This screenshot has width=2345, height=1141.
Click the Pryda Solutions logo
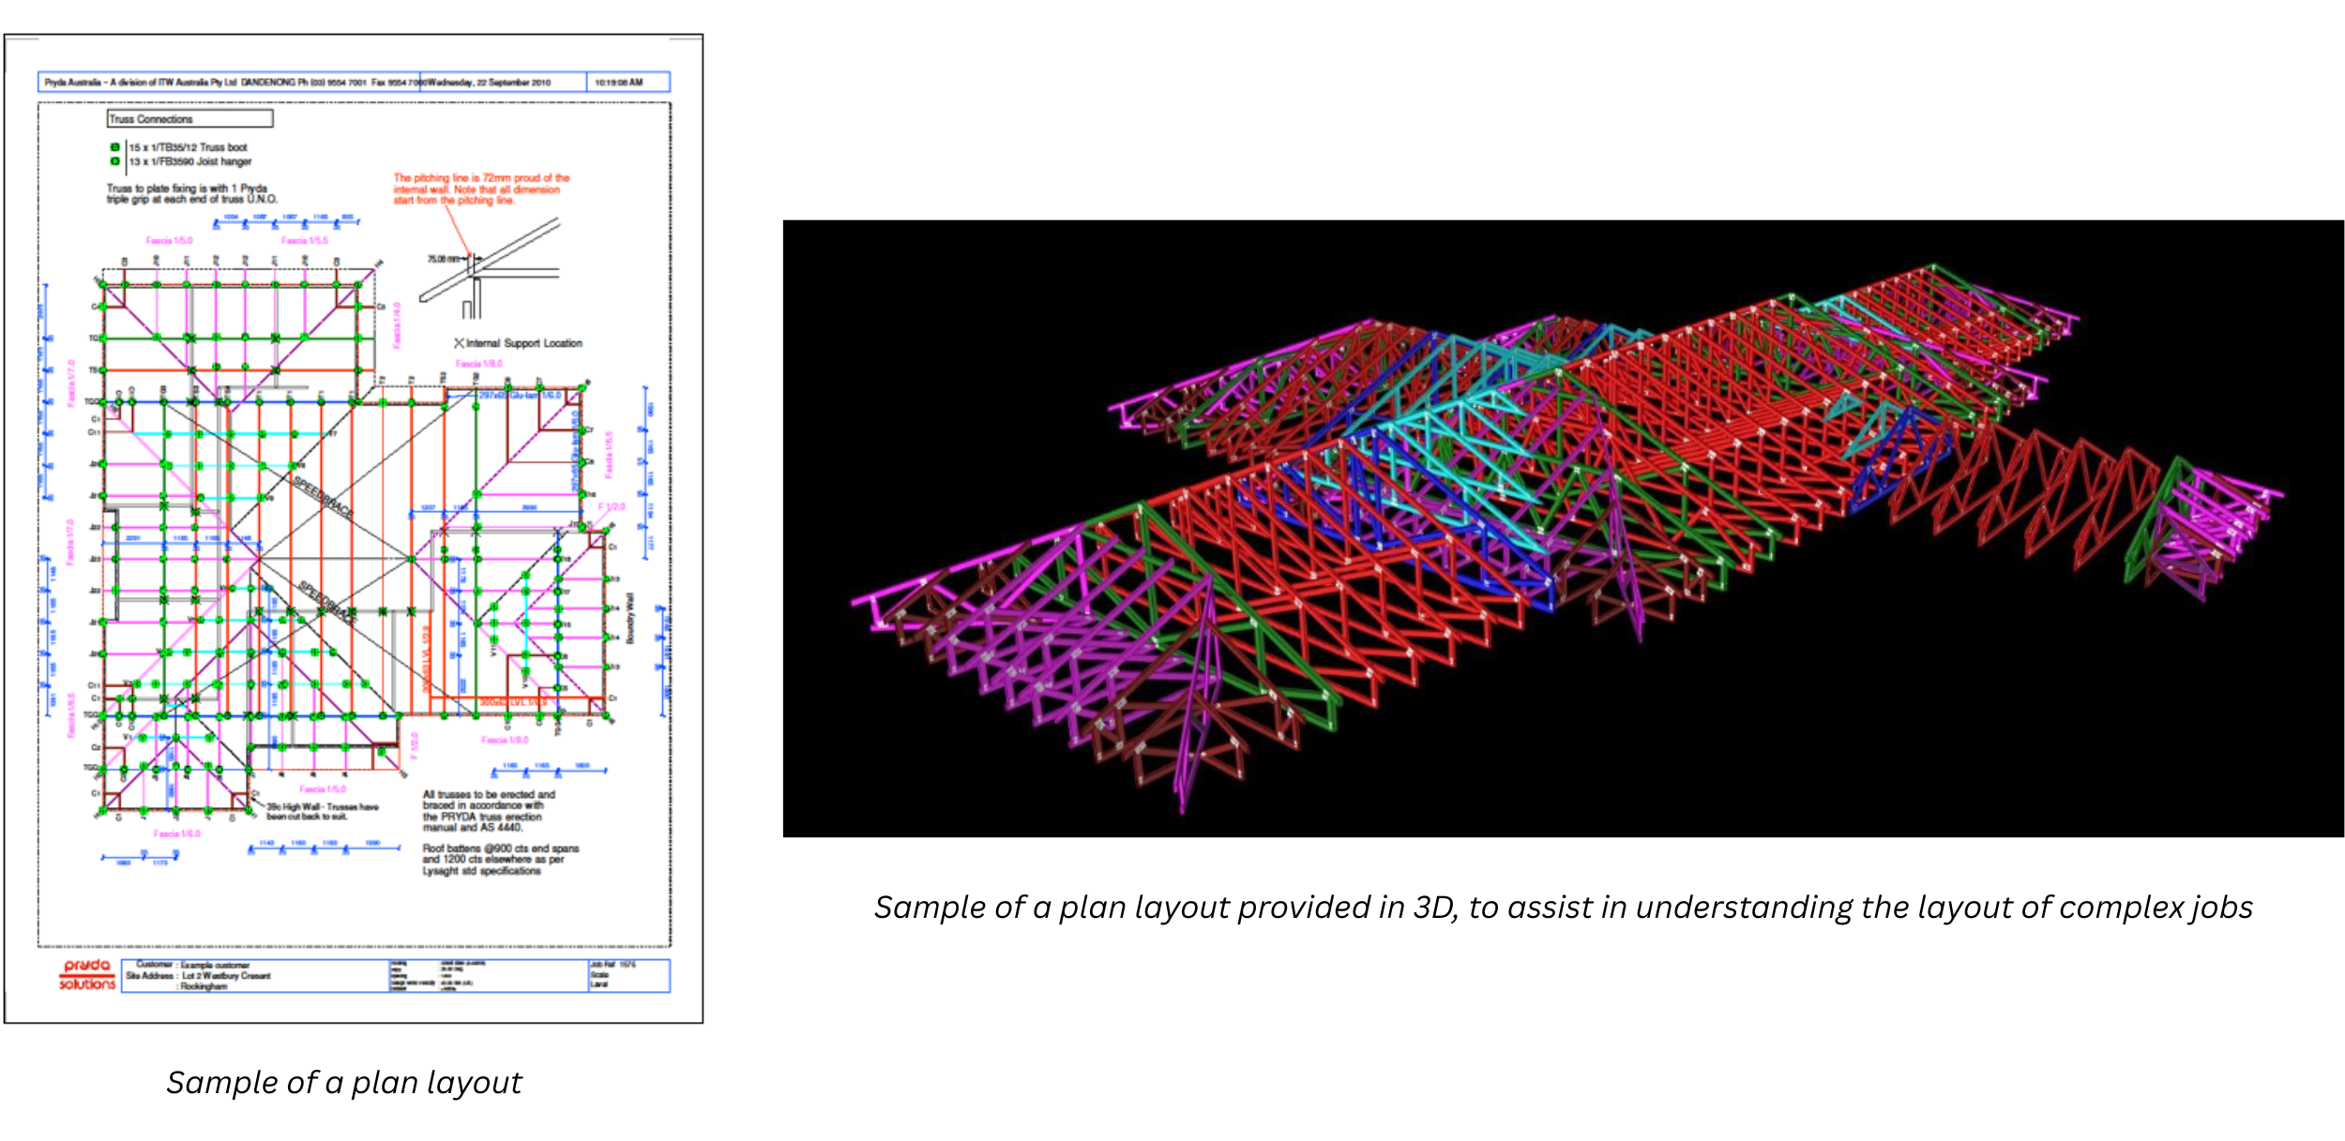click(x=87, y=975)
